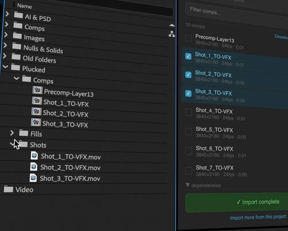Viewport: 288px width, 231px height.
Task: Uncheck the Shot_1_TO-VFX checkbox
Action: 188,56
